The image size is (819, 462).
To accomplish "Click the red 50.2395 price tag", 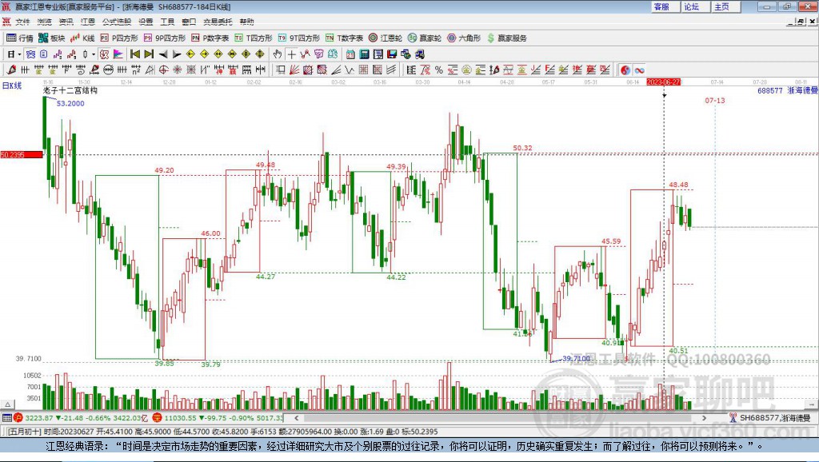I will click(22, 154).
